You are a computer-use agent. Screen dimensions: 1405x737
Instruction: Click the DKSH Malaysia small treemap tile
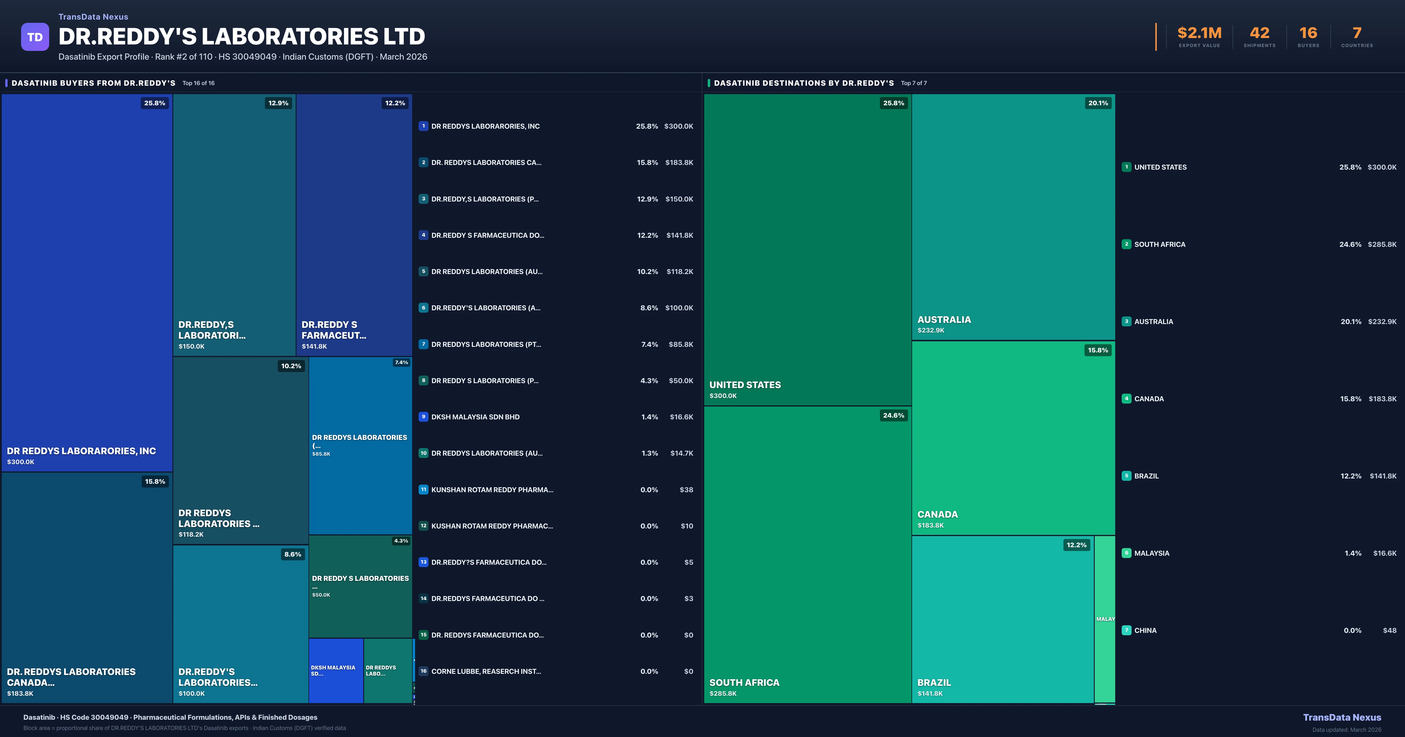[x=336, y=671]
